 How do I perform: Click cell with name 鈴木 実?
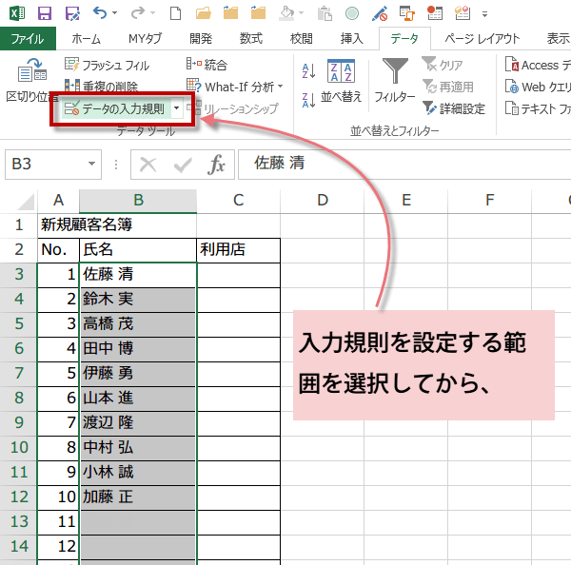[138, 300]
